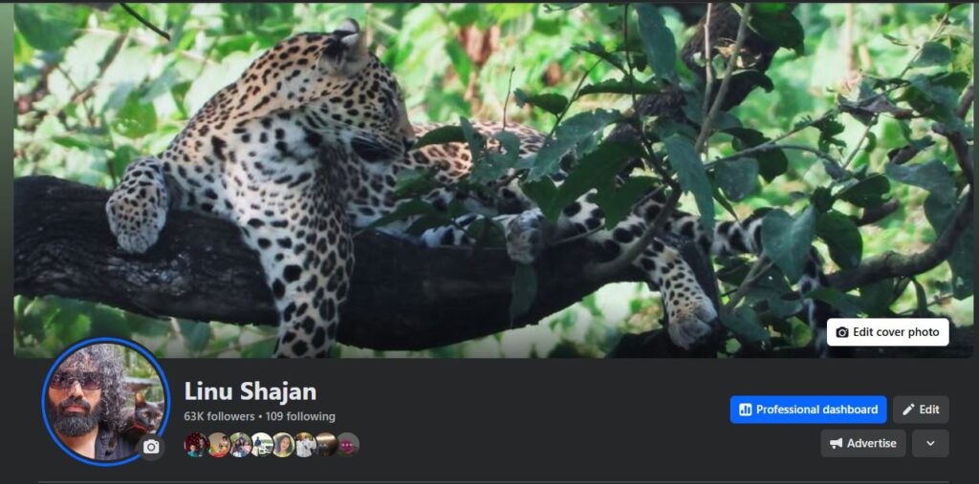Image resolution: width=979 pixels, height=484 pixels.
Task: Click the camera icon on the profile picture
Action: tap(151, 447)
